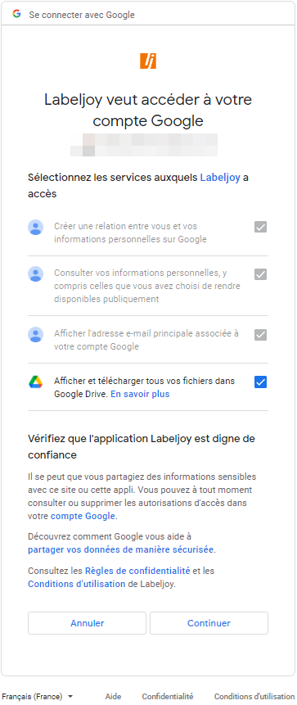Click the Continuer button

[x=209, y=623]
